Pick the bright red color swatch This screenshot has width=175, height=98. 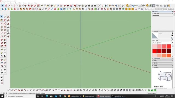point(154,51)
